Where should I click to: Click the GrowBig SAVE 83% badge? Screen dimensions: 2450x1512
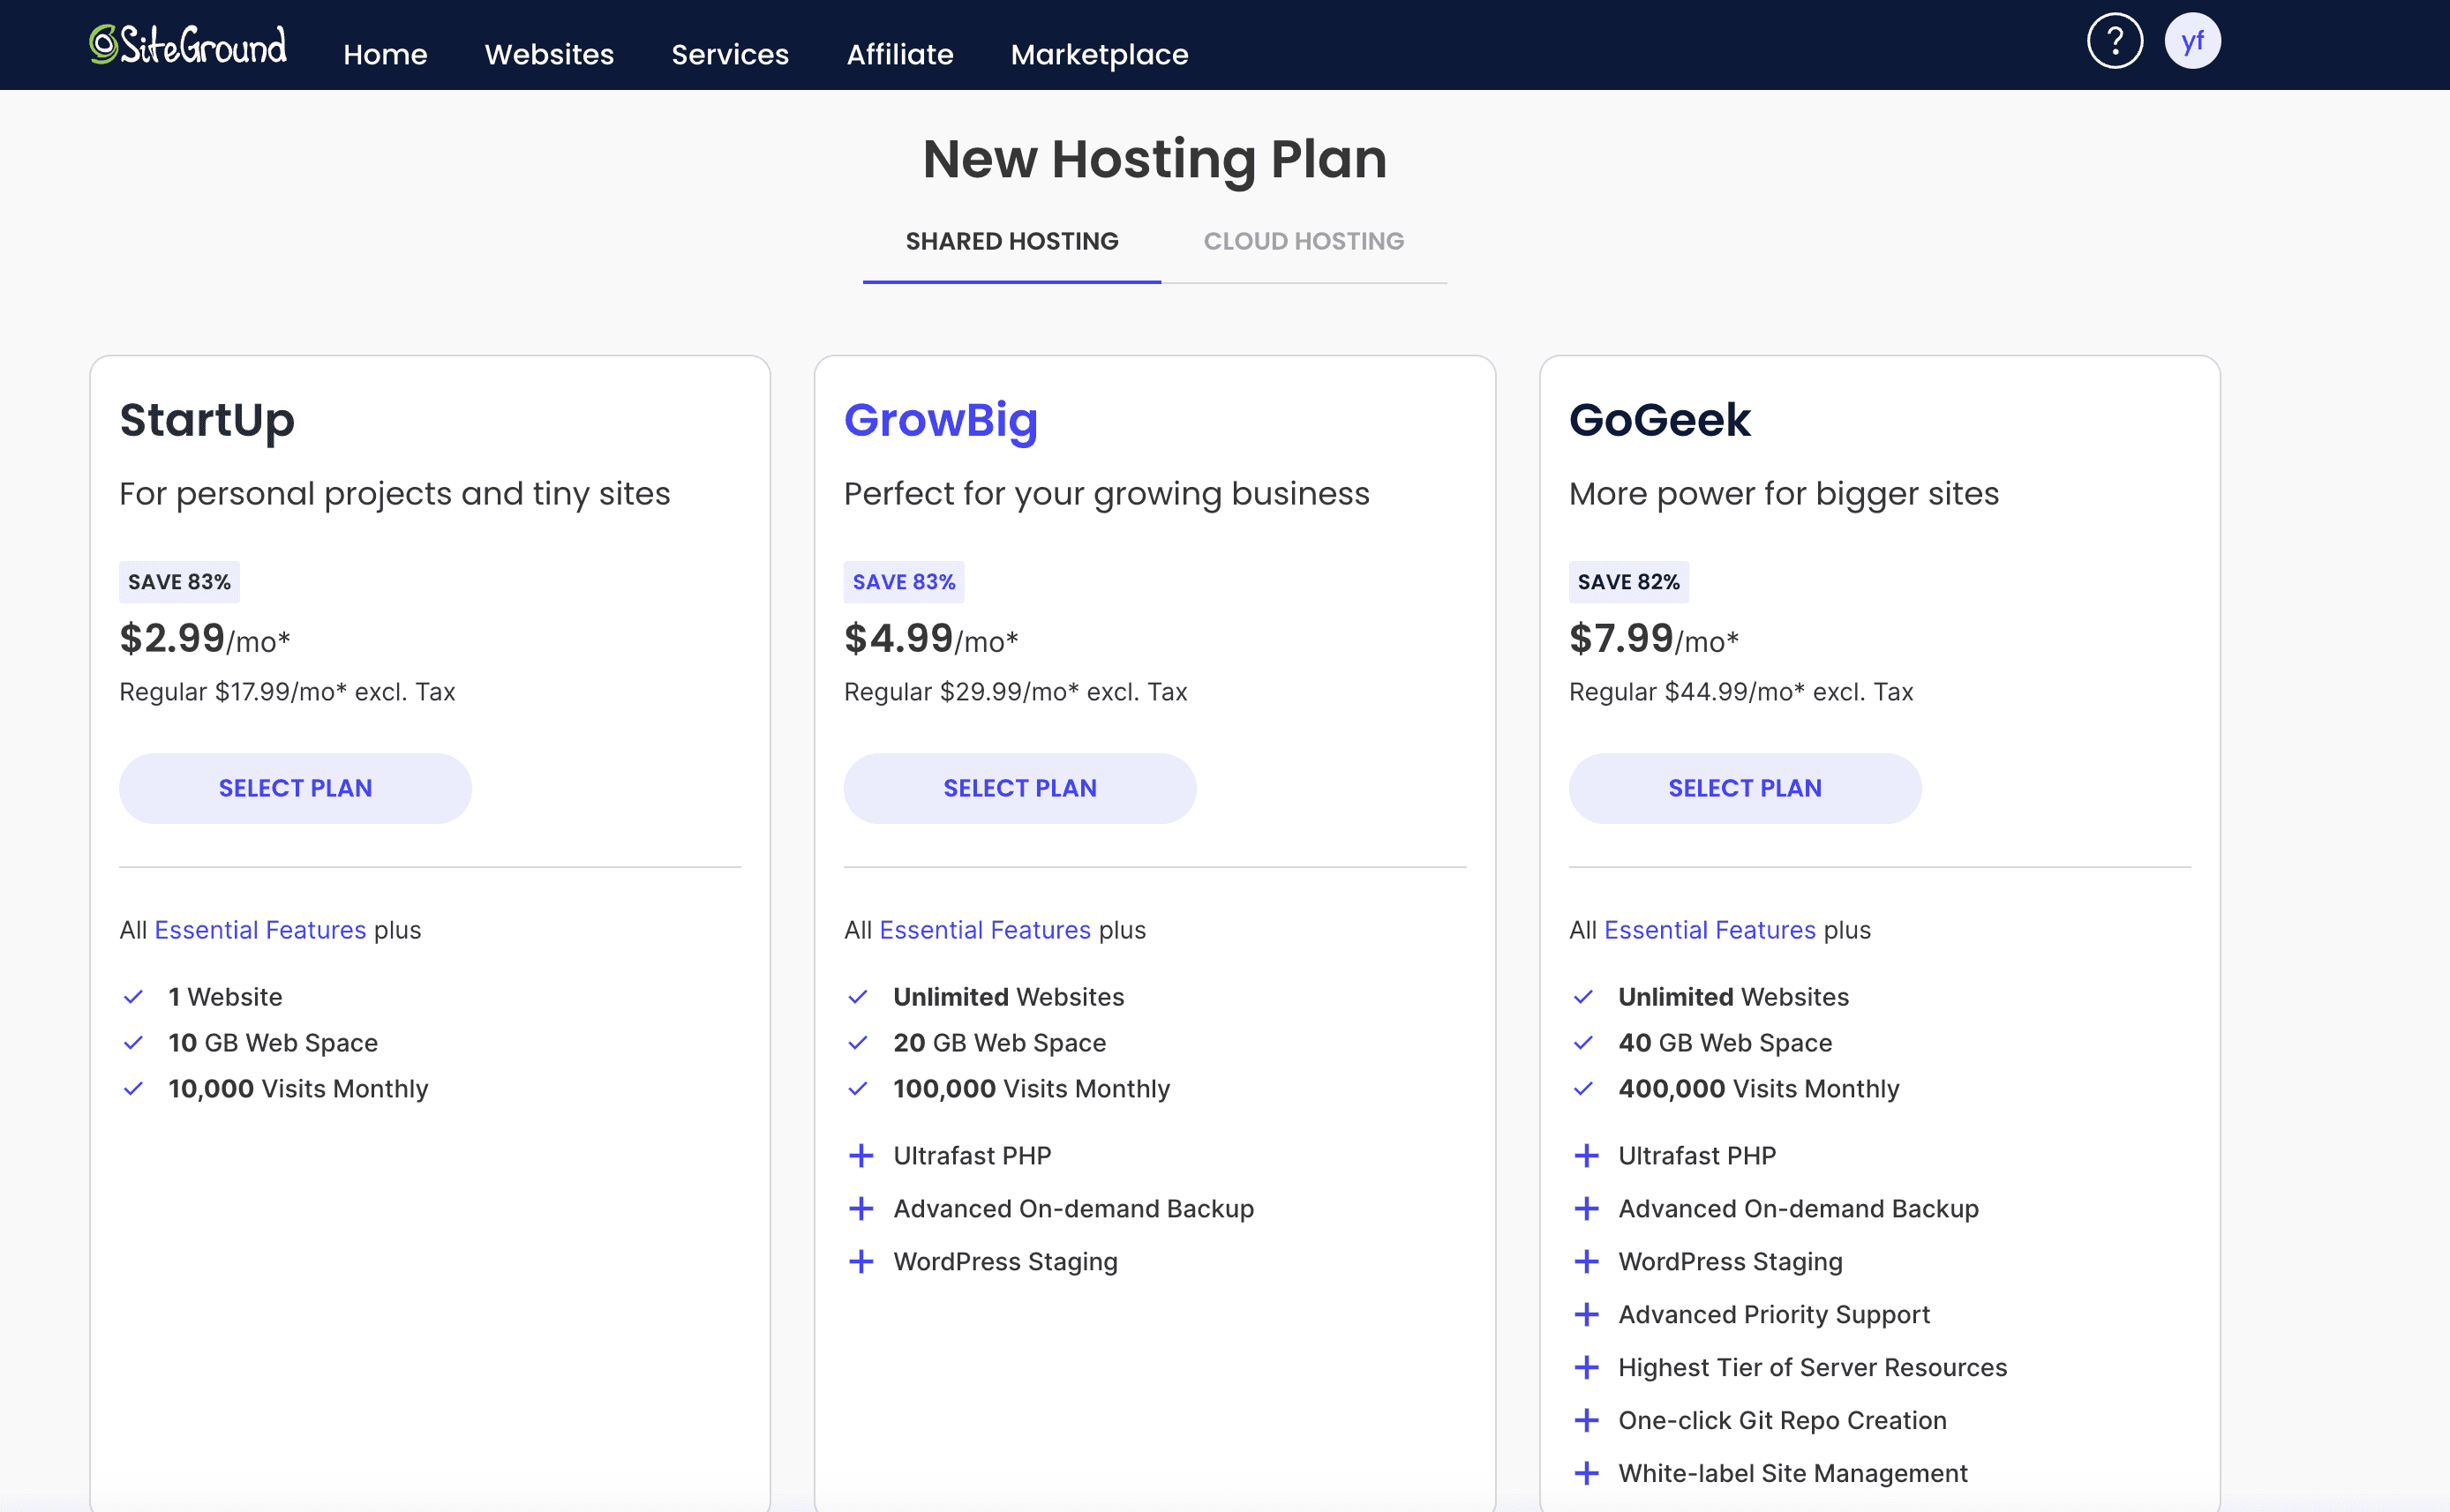904,582
